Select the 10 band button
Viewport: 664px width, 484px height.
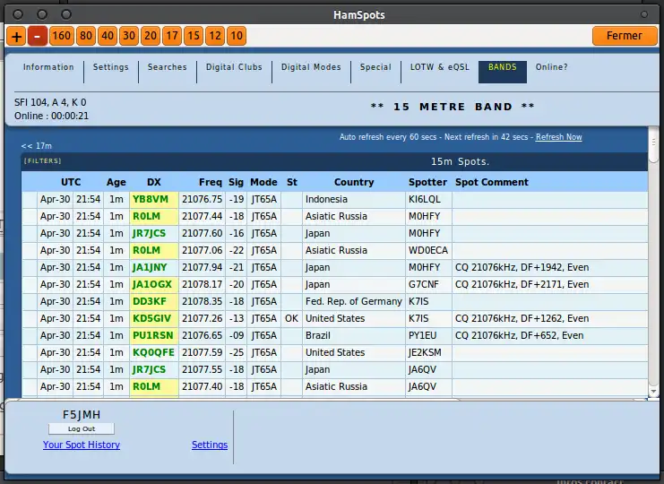pyautogui.click(x=237, y=36)
